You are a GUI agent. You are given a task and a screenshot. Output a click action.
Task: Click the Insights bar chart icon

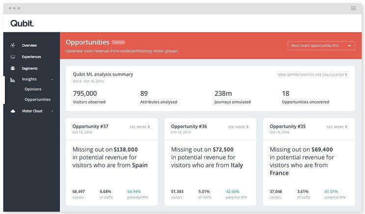click(x=13, y=80)
